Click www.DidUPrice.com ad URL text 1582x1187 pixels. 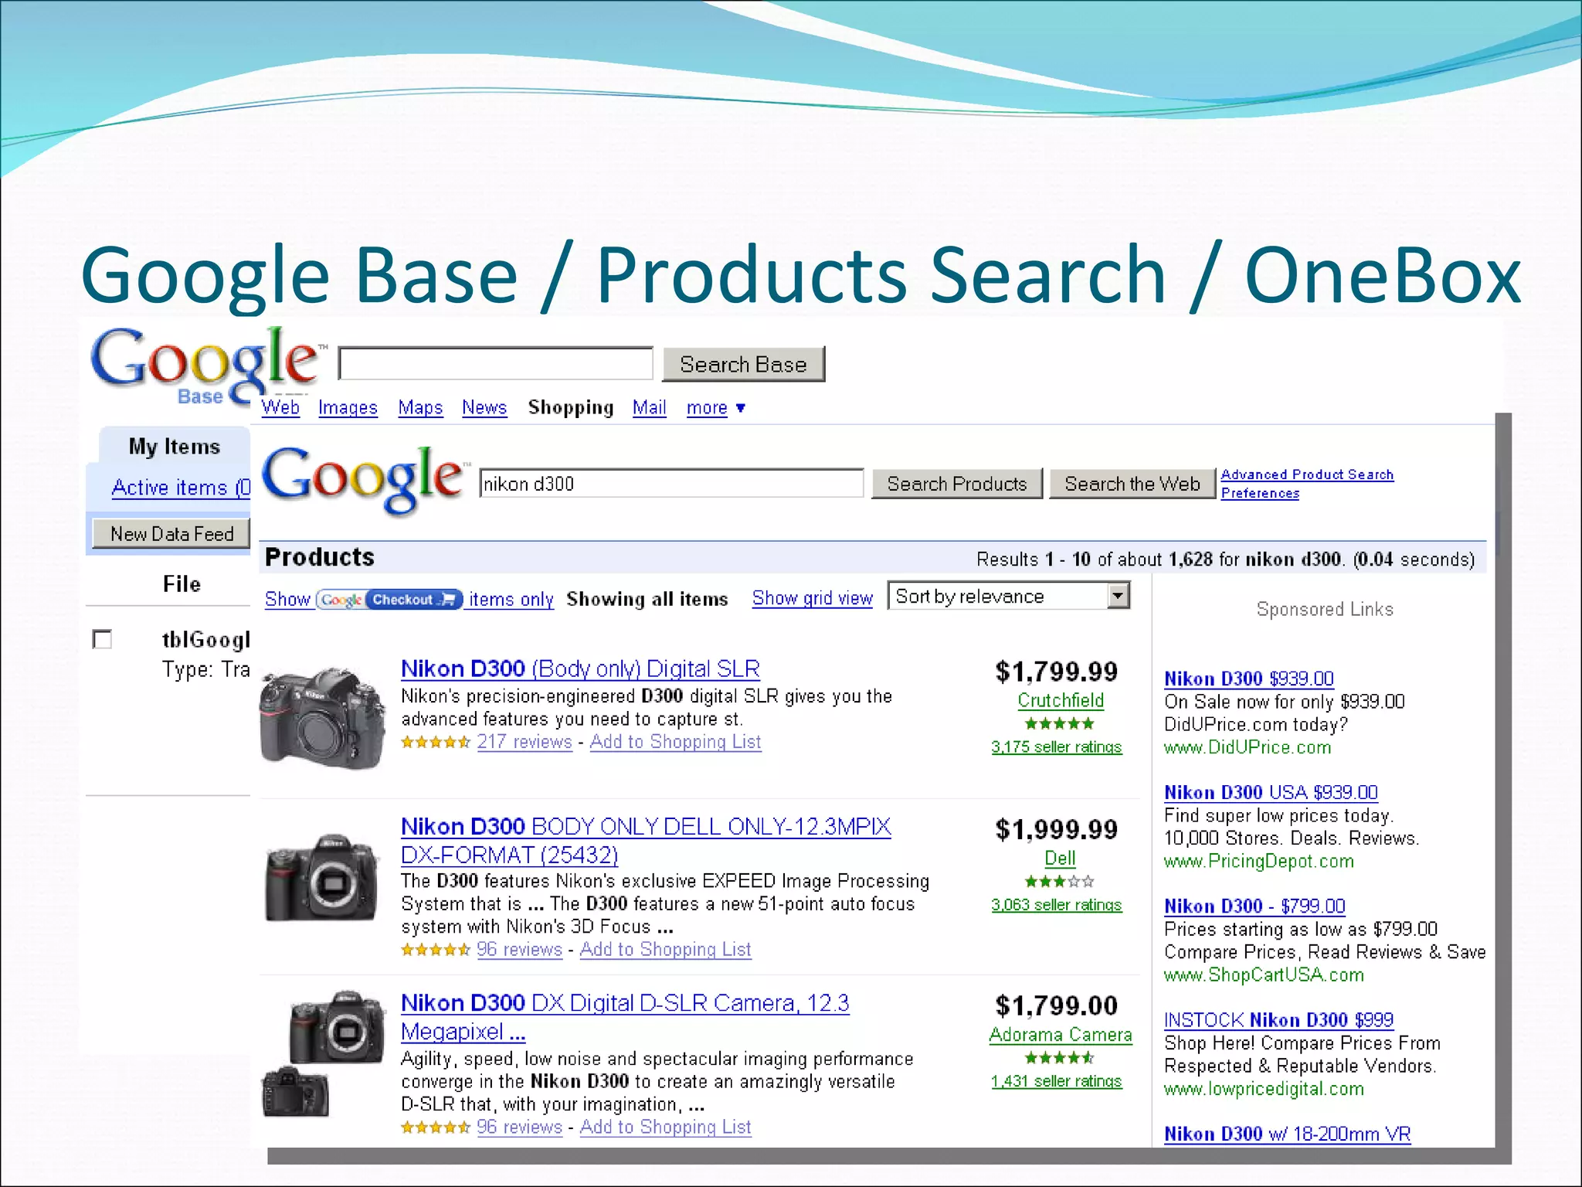pyautogui.click(x=1248, y=747)
